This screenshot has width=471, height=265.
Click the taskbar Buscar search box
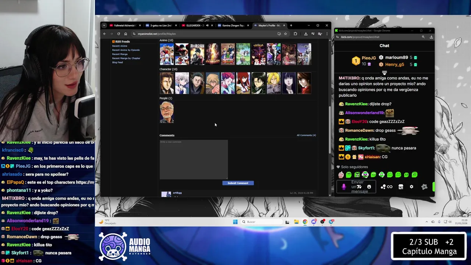(262, 222)
